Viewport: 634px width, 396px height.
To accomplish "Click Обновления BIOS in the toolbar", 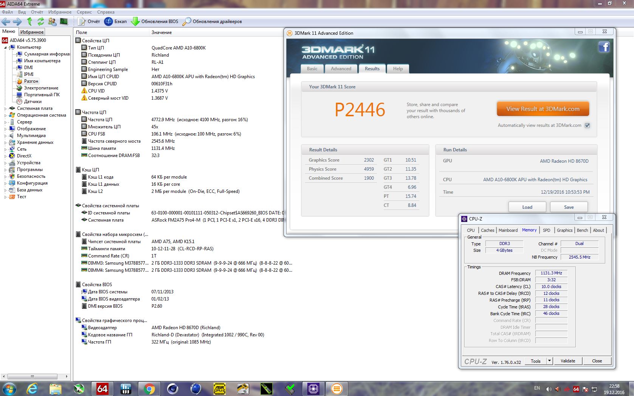I will [x=155, y=22].
